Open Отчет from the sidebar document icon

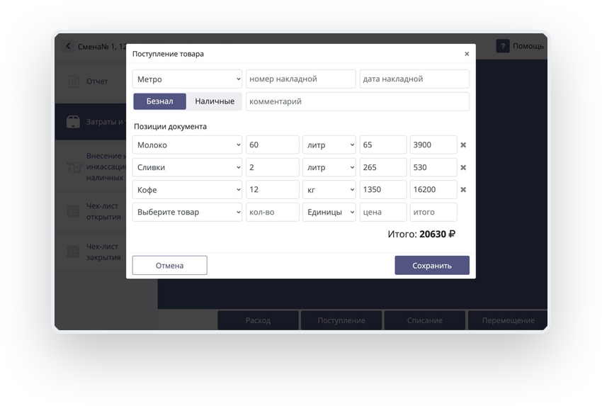point(74,81)
